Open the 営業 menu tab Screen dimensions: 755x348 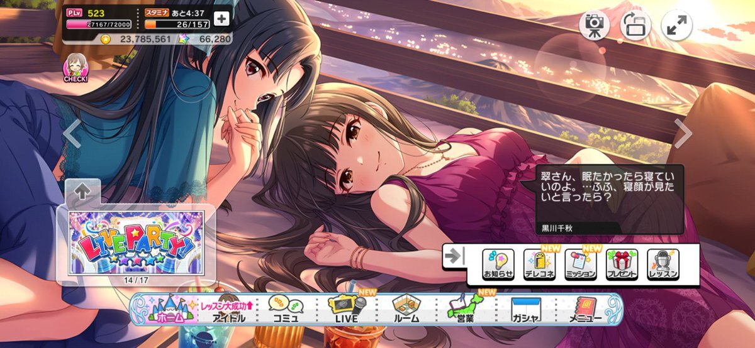(465, 310)
